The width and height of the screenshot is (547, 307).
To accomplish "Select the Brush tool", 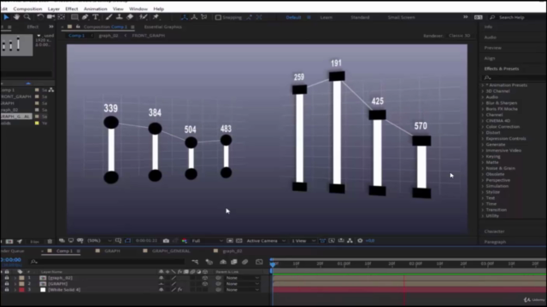I will pyautogui.click(x=109, y=17).
